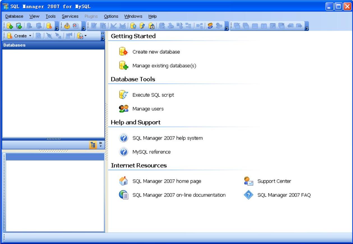
Task: Expand the explorer toolbar chevron overflow button
Action: (103, 36)
